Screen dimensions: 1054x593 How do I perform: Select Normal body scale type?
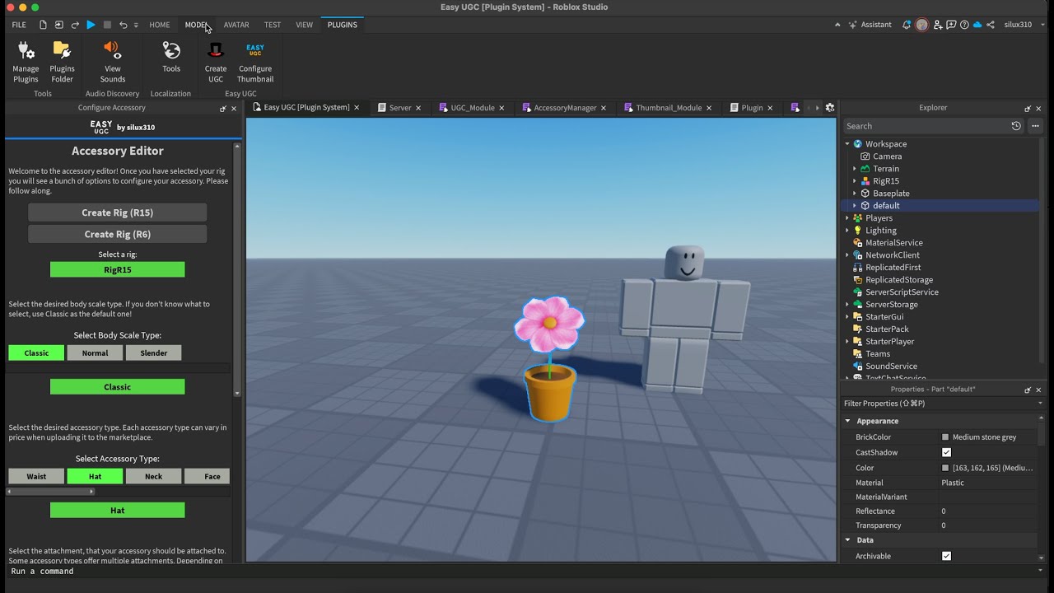pos(95,353)
